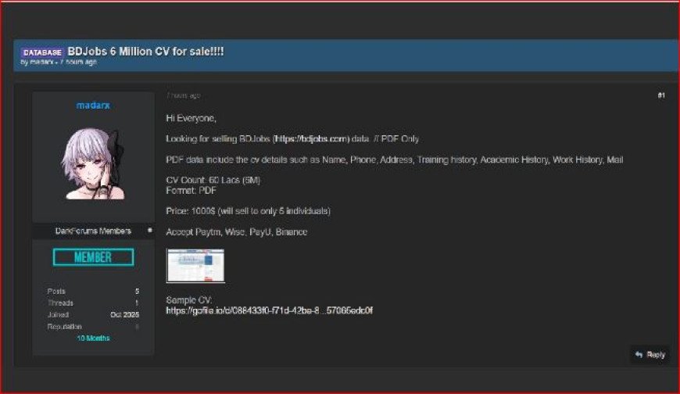This screenshot has width=680, height=394.
Task: Click the Threads count row
Action: click(93, 303)
